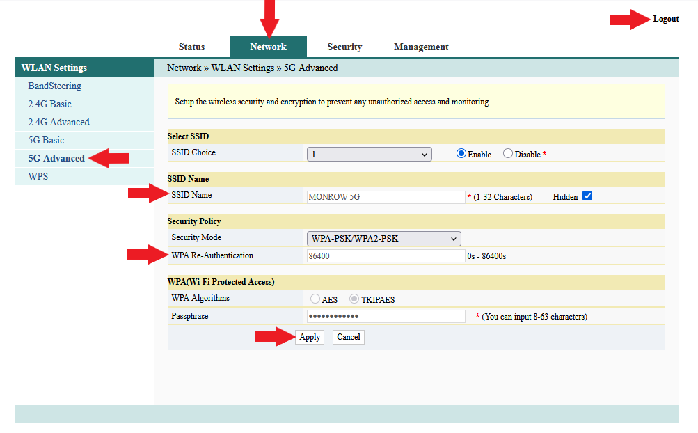Expand the SSID Choice dropdown
Screen dimensions: 698x433
click(369, 154)
